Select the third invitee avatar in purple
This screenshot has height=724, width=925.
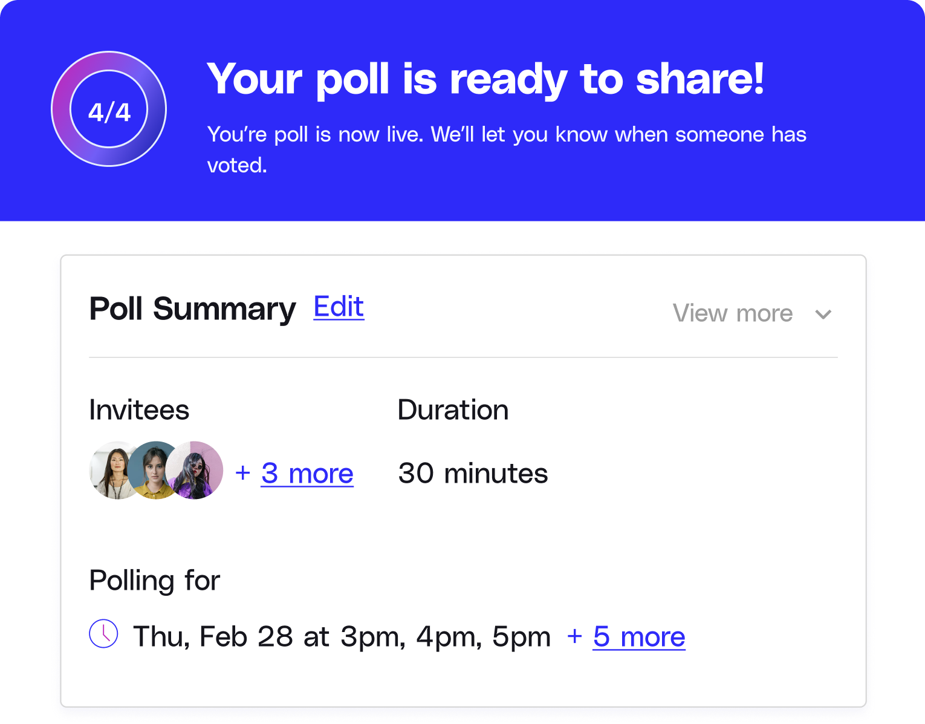(196, 470)
